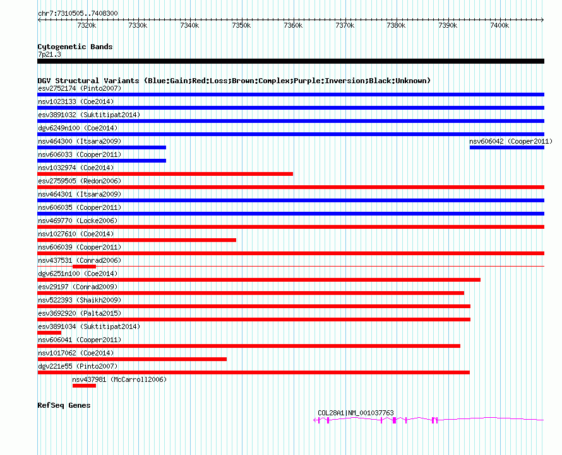Screen dimensions: 562x455
Task: Select the short red bar under nsv437531
Action: [x=84, y=267]
